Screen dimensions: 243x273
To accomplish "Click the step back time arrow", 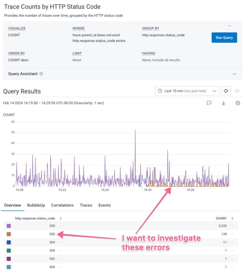I will [x=226, y=91].
